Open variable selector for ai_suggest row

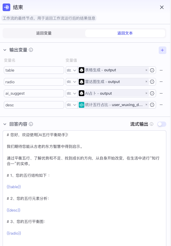coord(152,93)
